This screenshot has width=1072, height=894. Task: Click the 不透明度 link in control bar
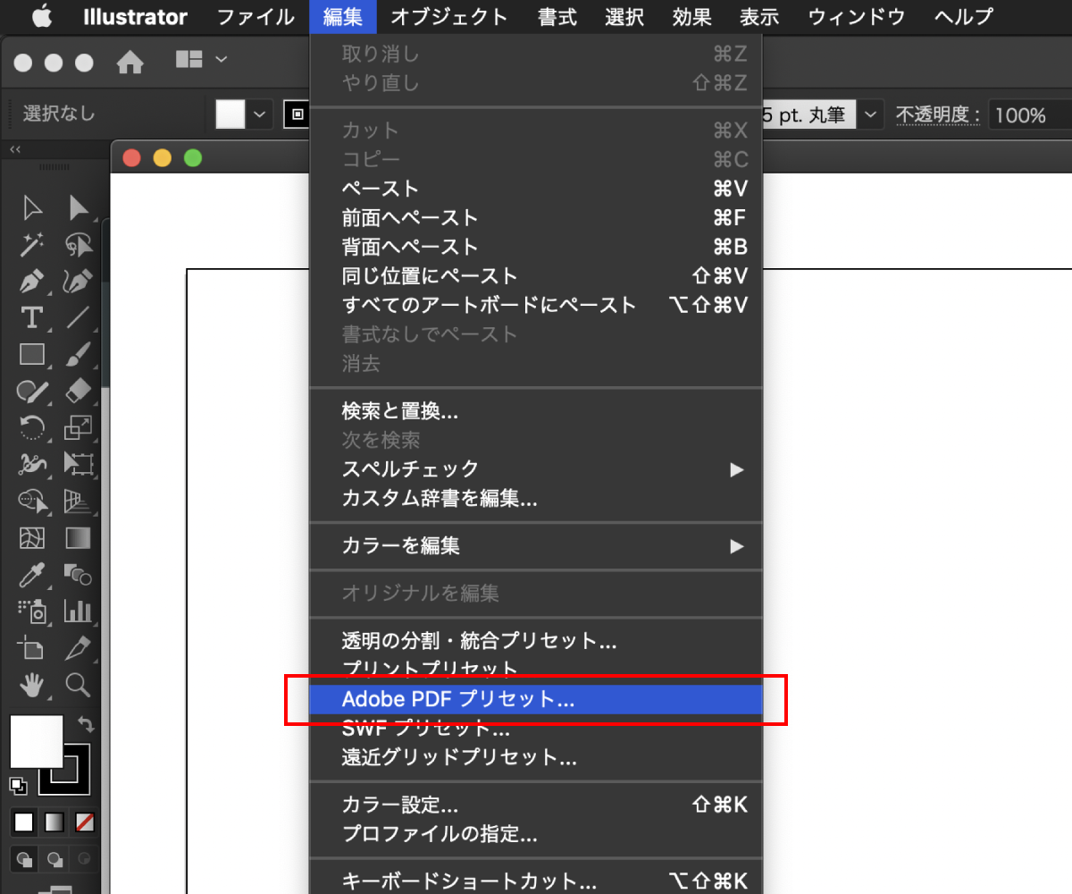point(938,114)
